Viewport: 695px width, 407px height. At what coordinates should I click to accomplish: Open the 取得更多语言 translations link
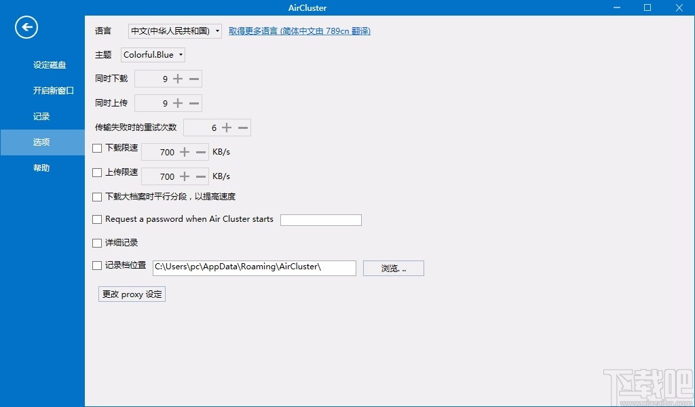pos(299,31)
